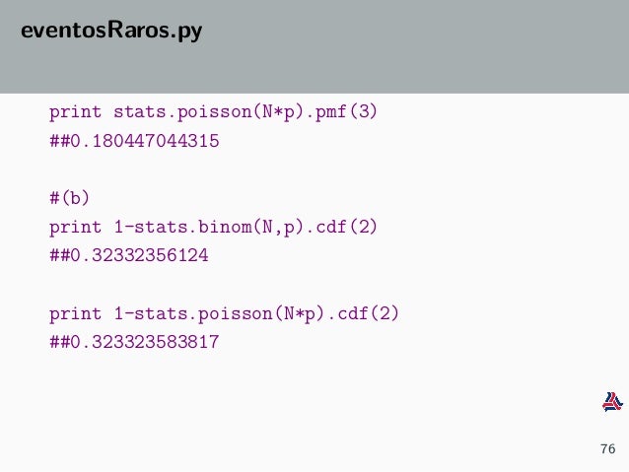
Task: Click the page number 76
Action: 607,448
